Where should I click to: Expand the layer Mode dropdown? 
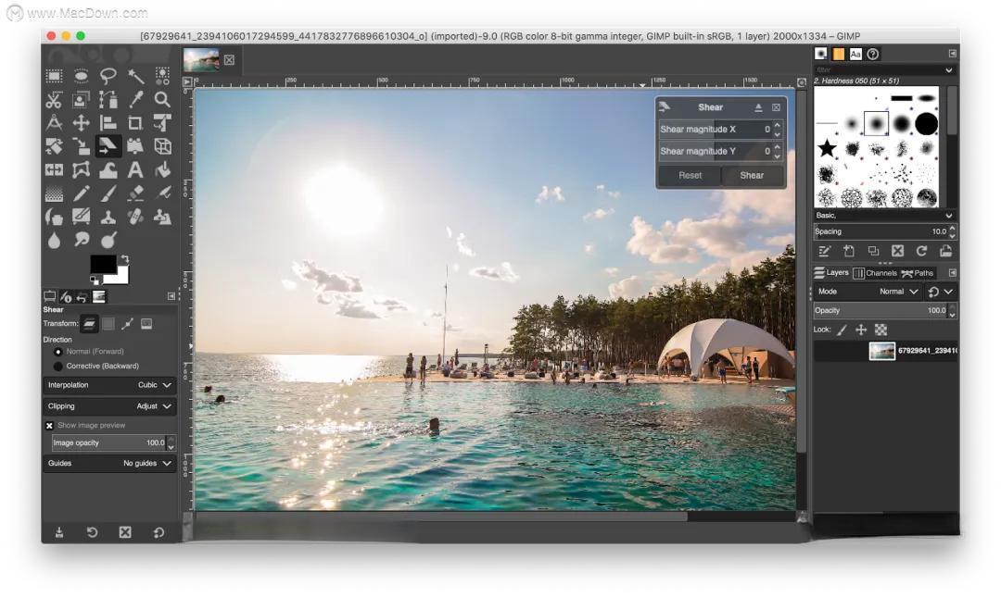tap(898, 292)
